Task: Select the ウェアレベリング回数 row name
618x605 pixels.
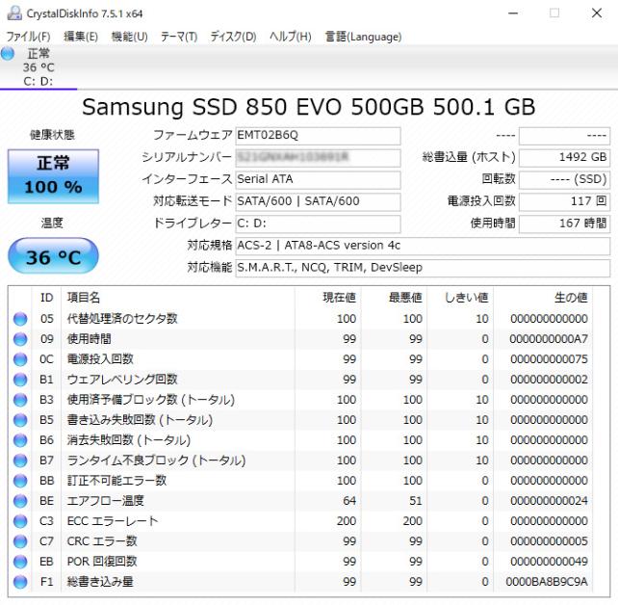Action: pos(122,380)
